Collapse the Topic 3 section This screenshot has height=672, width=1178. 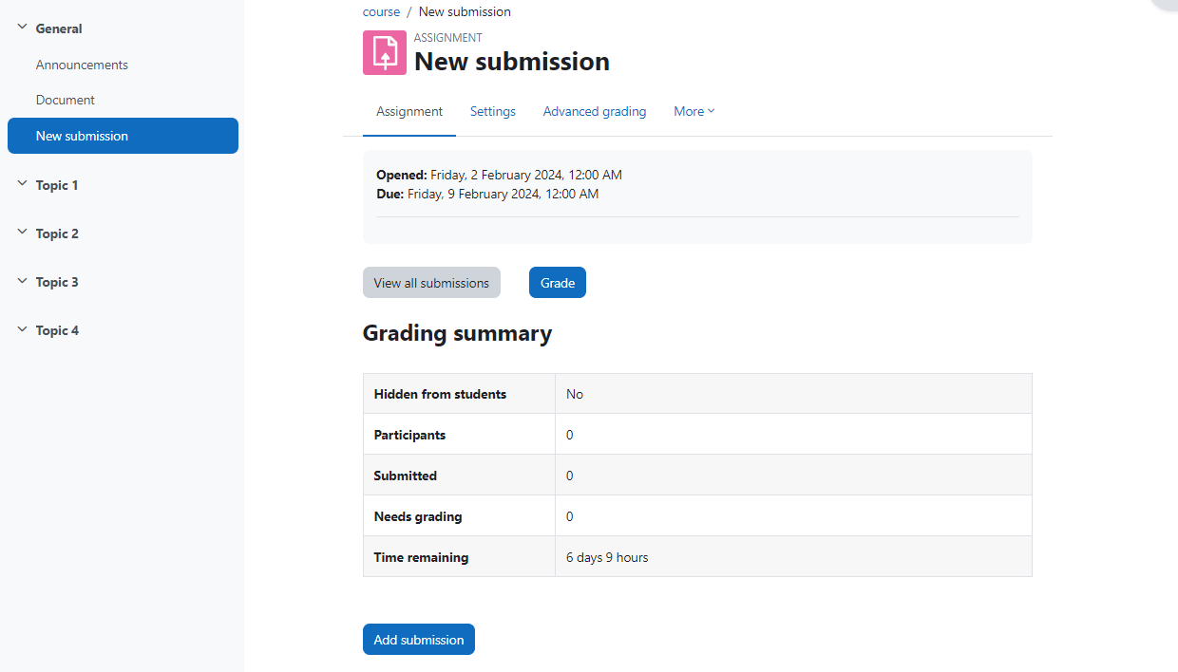pos(21,281)
